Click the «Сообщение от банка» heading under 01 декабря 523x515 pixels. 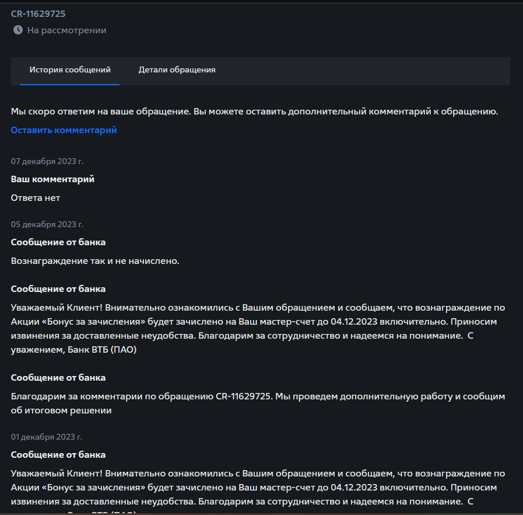click(58, 455)
